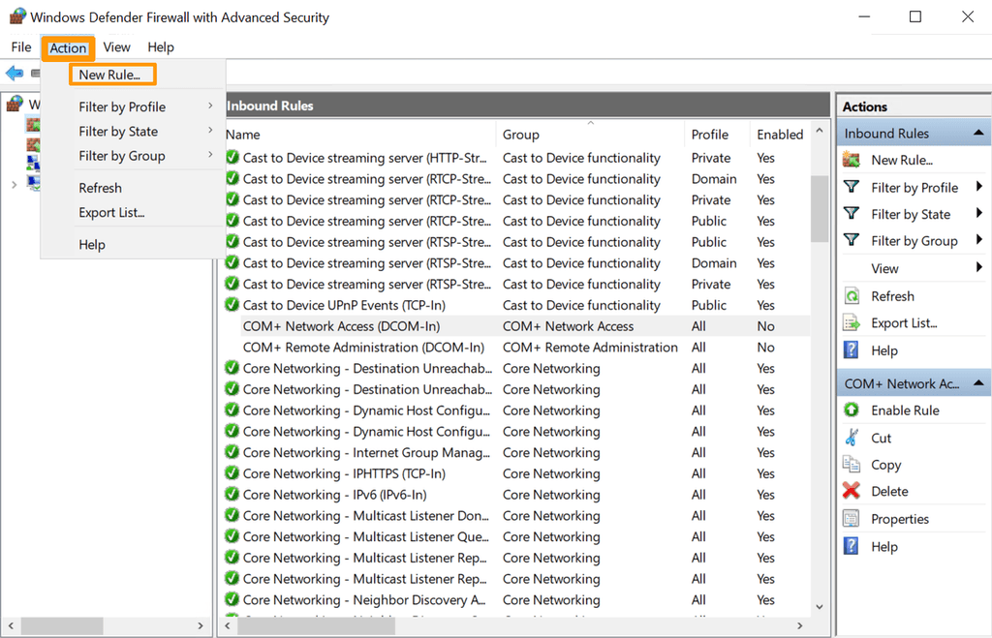Image resolution: width=992 pixels, height=638 pixels.
Task: Select the Refresh icon in Actions pane
Action: pos(851,295)
